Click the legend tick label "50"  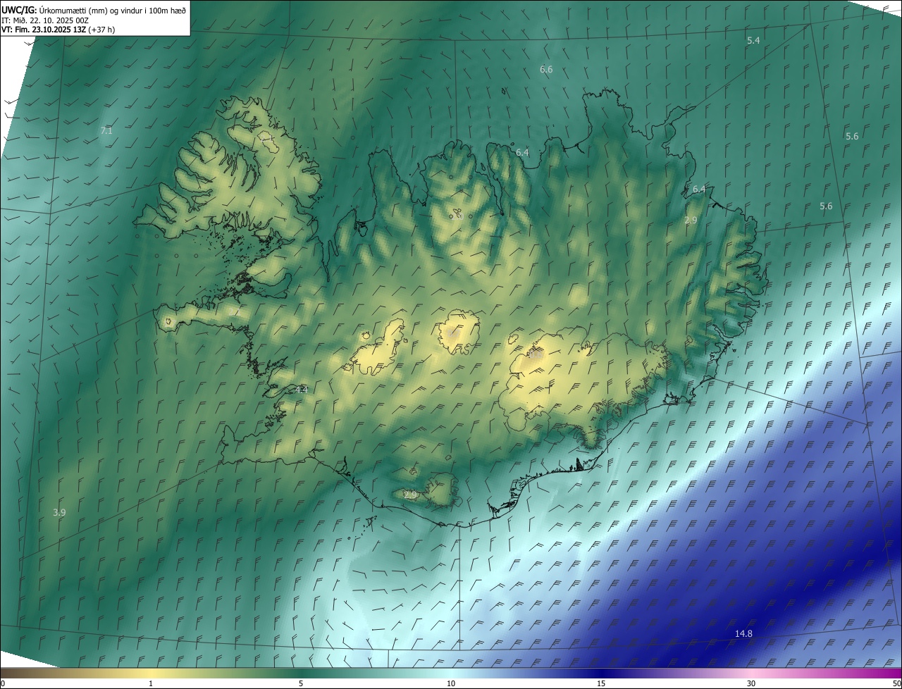(896, 683)
